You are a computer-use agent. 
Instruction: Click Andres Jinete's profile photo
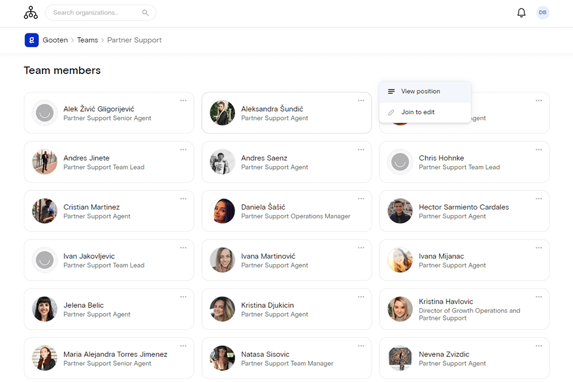click(x=45, y=162)
